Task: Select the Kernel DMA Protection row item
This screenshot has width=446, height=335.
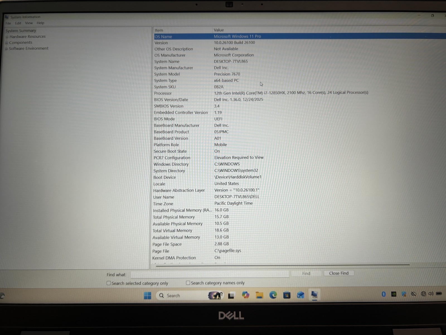Action: coord(174,258)
